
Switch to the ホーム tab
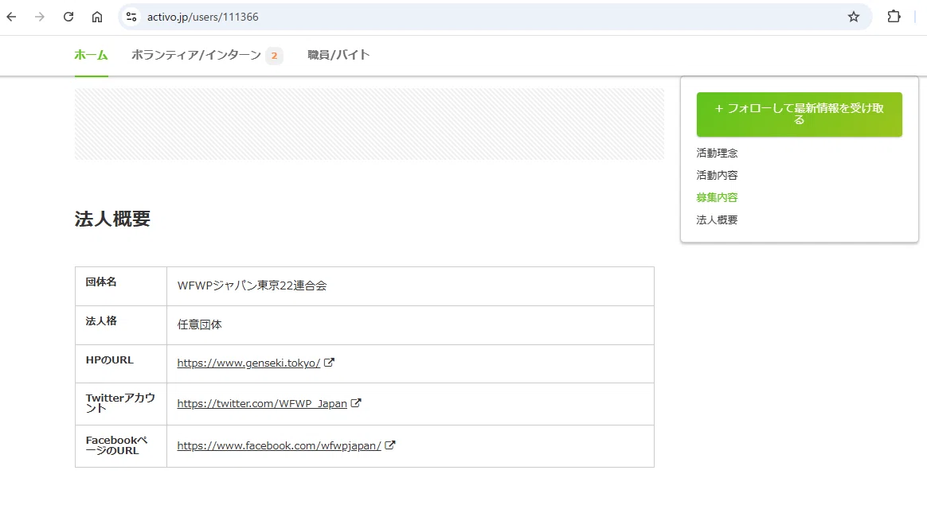(91, 55)
